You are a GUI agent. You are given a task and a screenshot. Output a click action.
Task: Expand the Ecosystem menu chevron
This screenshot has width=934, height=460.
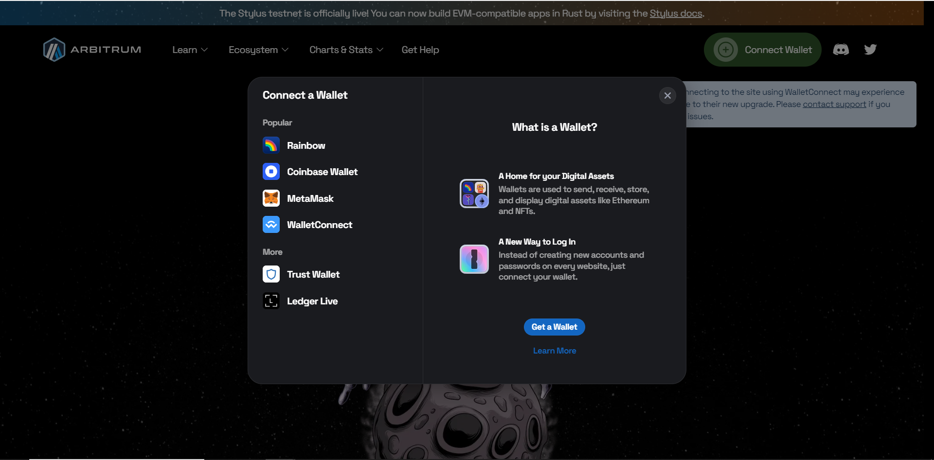[285, 50]
